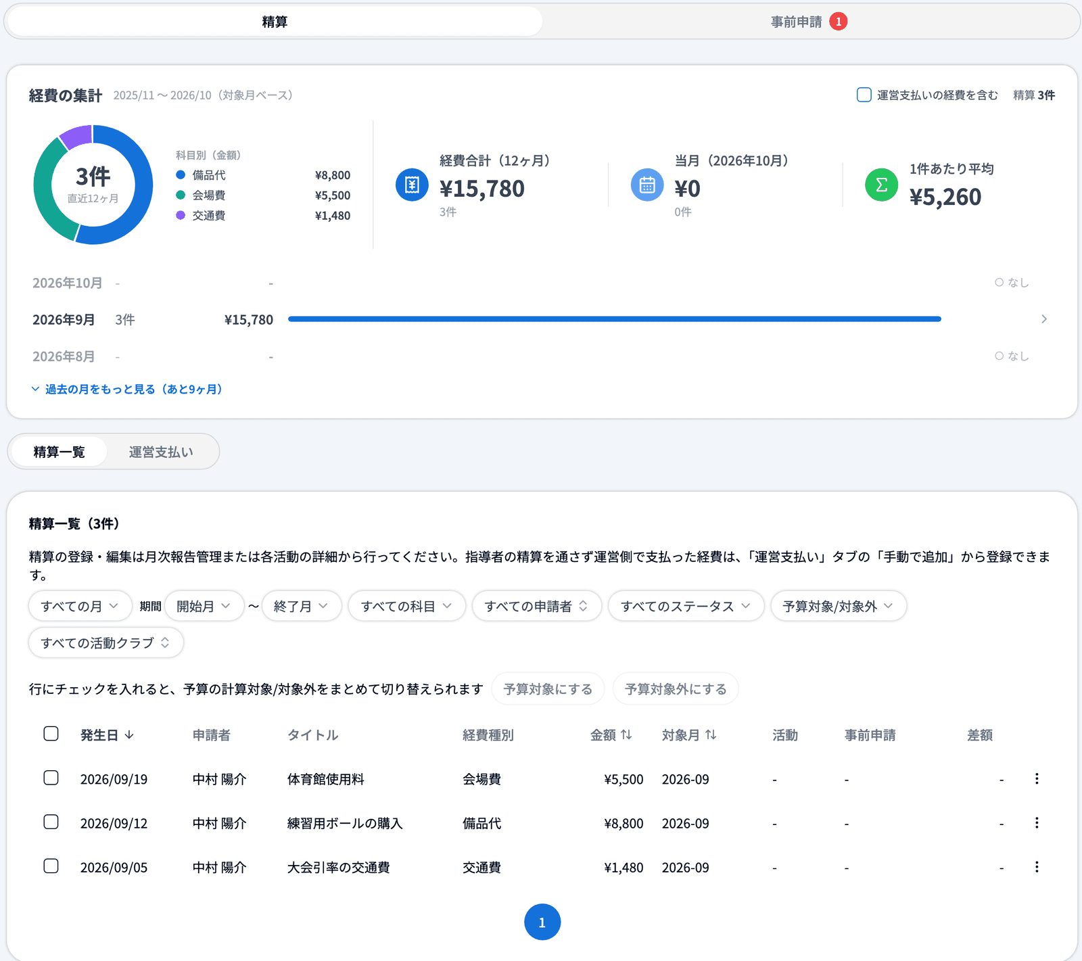Switch to the 事前申請 tab
1082x961 pixels.
809,22
